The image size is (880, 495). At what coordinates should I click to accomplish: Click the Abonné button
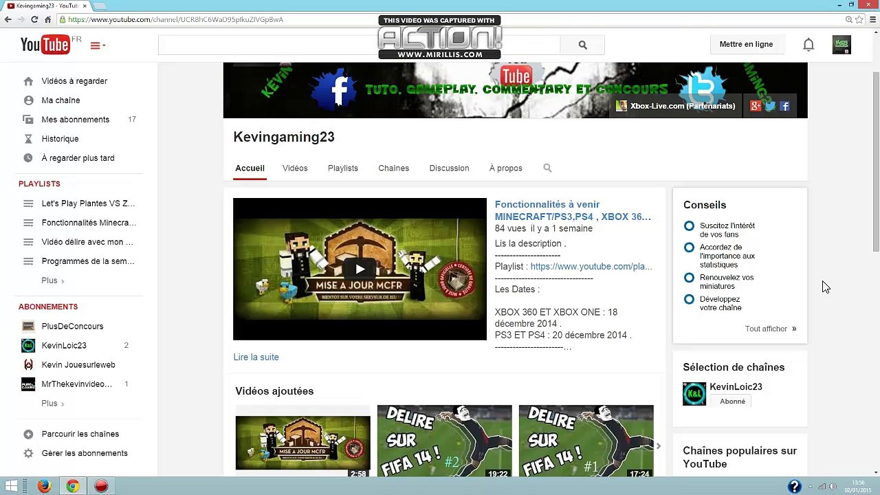click(732, 401)
